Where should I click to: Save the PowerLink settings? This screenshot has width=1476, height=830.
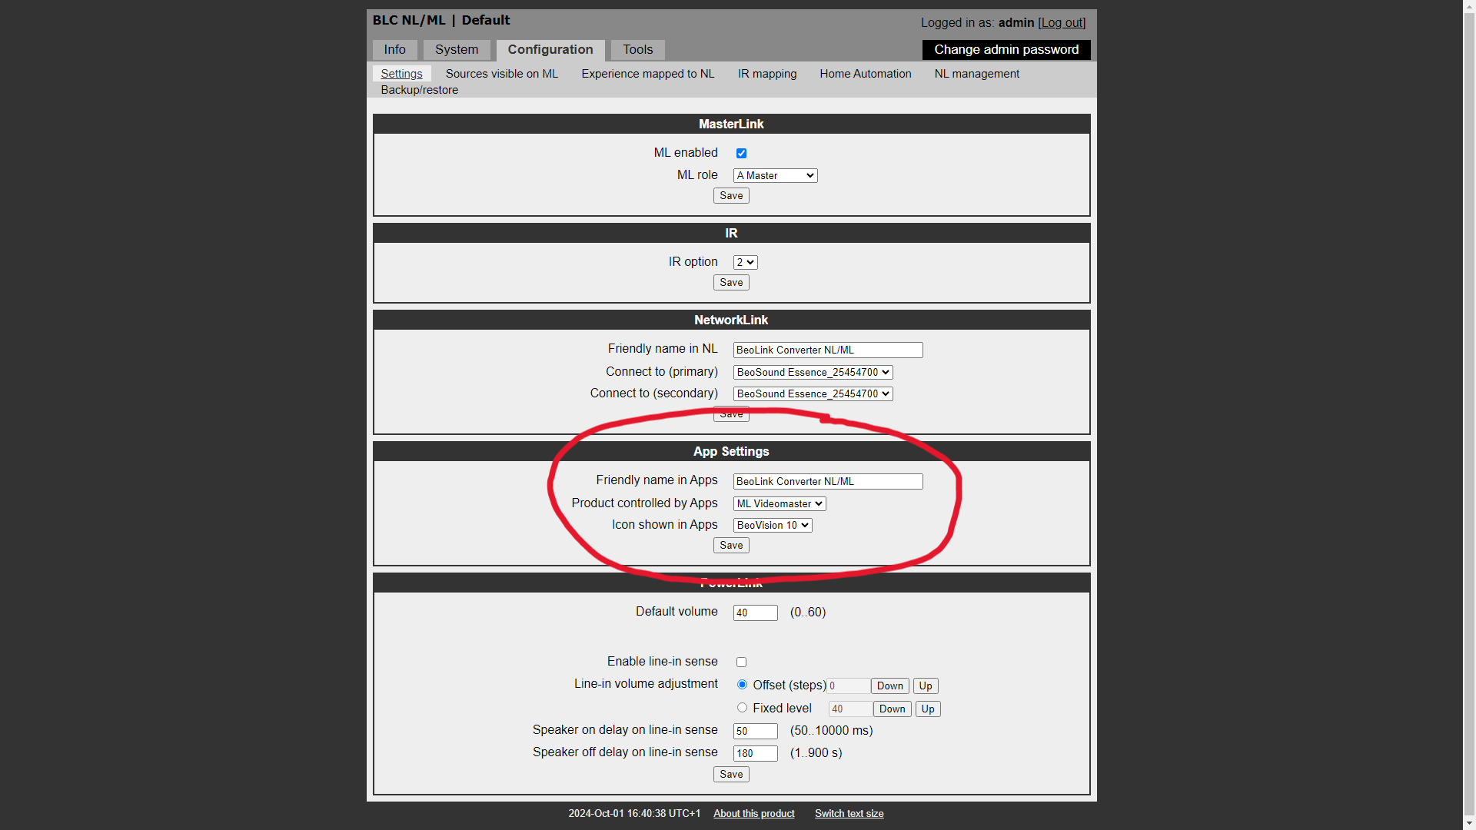coord(731,775)
